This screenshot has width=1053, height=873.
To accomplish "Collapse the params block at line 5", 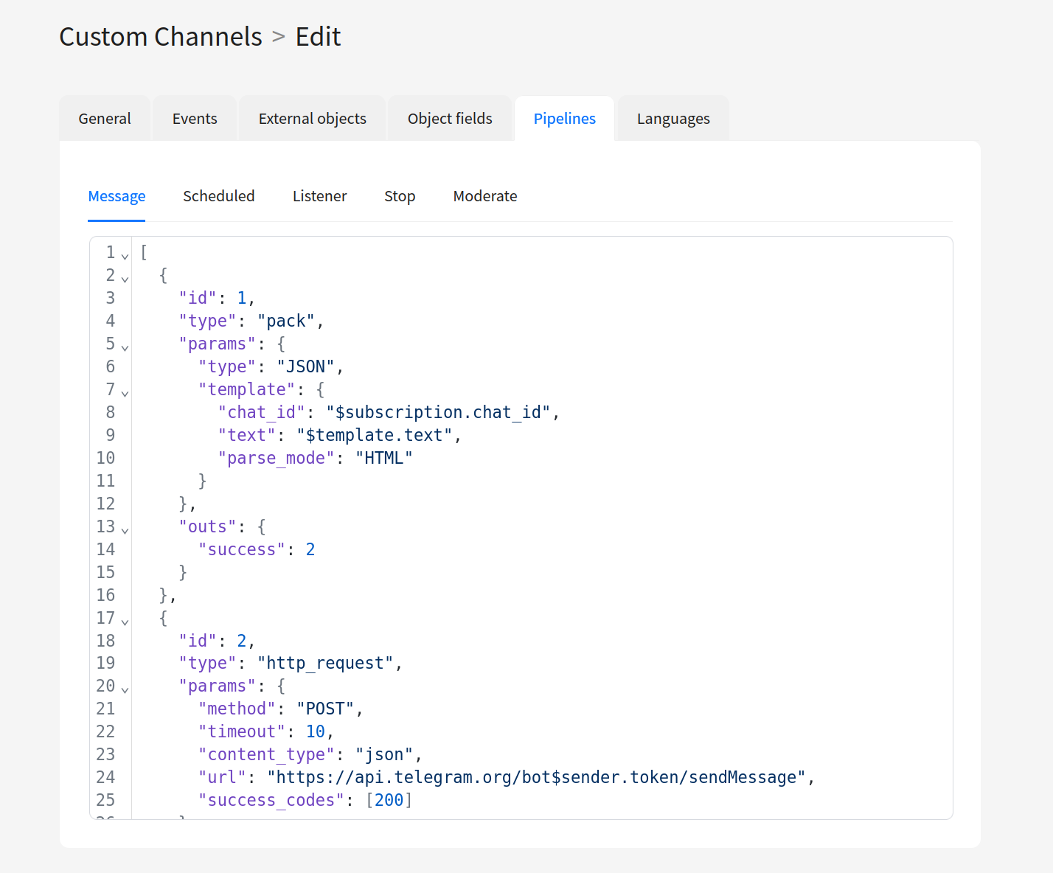I will coord(125,347).
